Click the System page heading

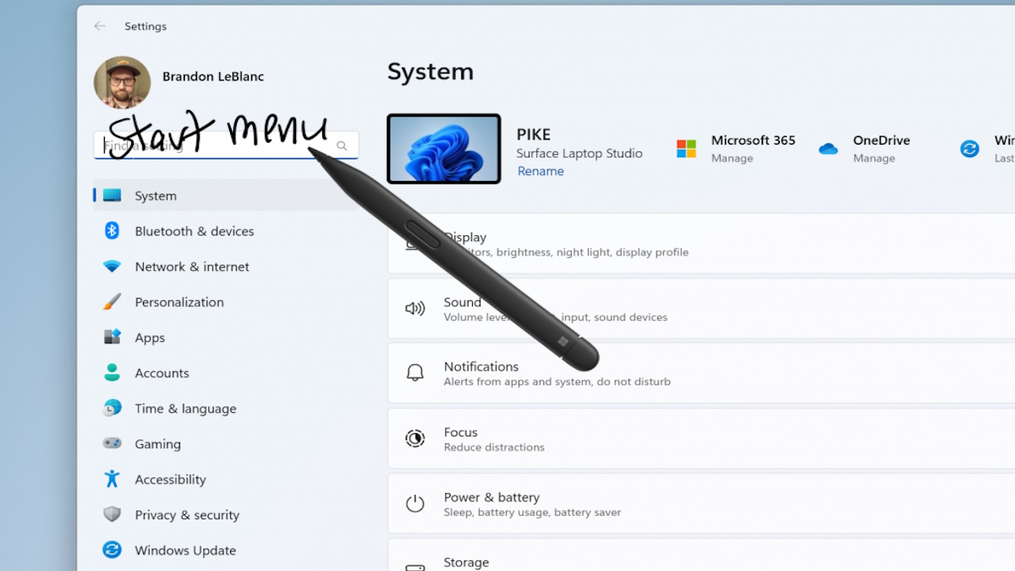[x=431, y=72]
